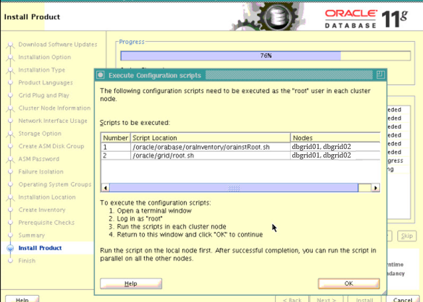423x302 pixels.
Task: Select ASM Password step
Action: pos(39,159)
